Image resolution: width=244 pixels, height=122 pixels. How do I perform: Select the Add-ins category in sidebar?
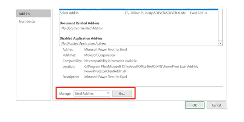tap(33, 14)
